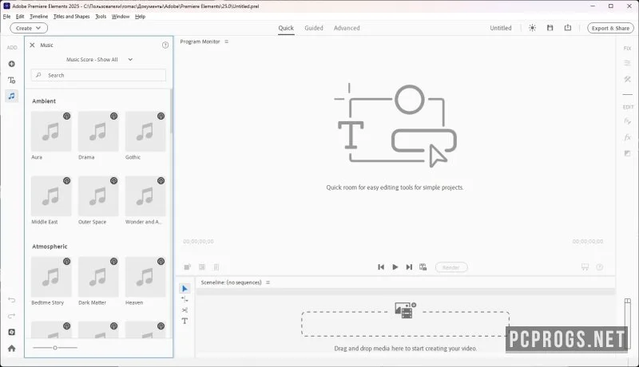Screen dimensions: 639x367
Task: Click the drop media area in timeline
Action: pos(405,324)
